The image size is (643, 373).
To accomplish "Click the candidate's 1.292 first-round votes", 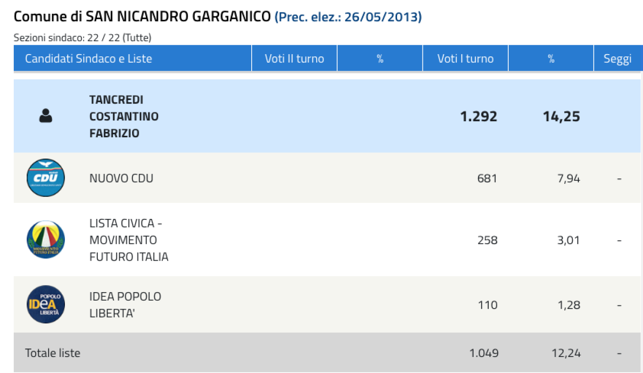I will coord(478,117).
